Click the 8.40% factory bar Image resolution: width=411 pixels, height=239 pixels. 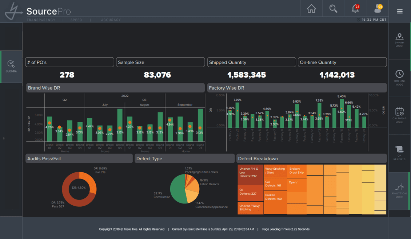[x=342, y=113]
